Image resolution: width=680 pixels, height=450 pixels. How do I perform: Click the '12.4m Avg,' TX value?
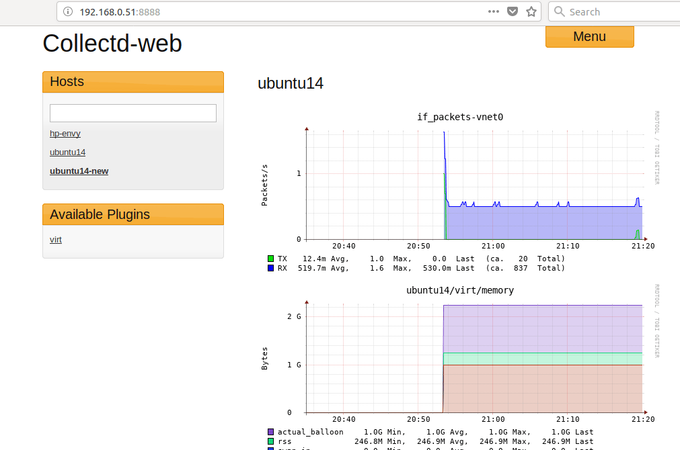point(326,259)
